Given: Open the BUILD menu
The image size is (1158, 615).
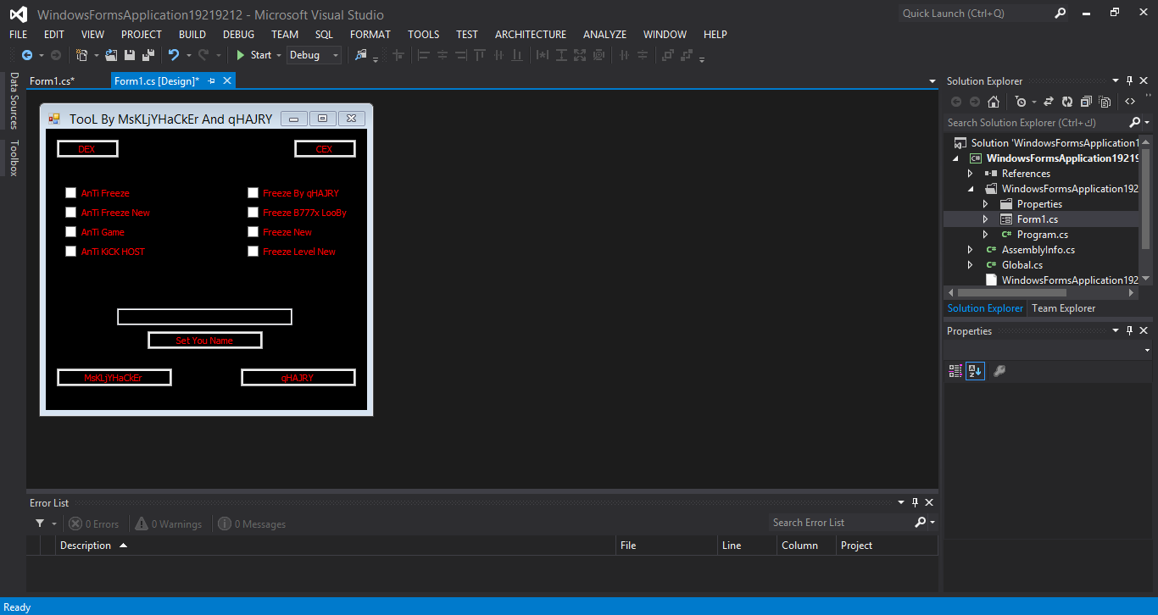Looking at the screenshot, I should 192,35.
